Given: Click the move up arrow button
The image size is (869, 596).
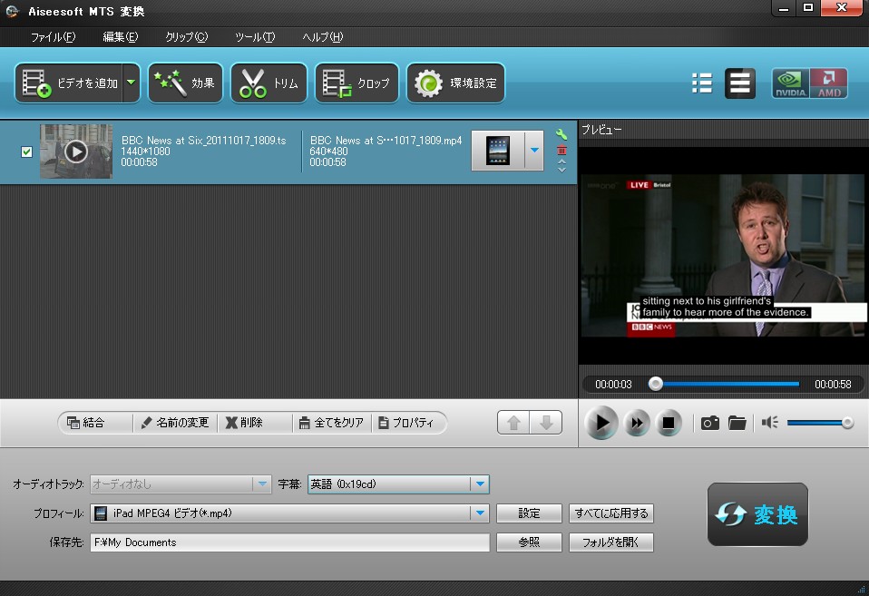Looking at the screenshot, I should tap(513, 423).
